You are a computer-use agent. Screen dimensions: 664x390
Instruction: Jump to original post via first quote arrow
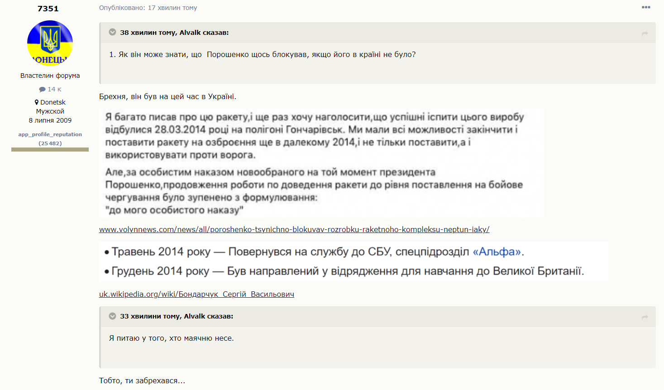pyautogui.click(x=645, y=33)
